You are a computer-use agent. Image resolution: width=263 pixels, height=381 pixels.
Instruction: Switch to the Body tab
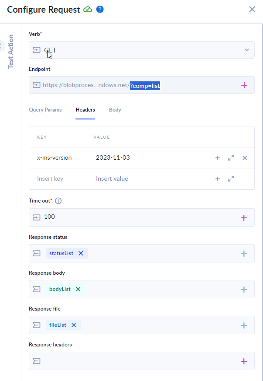[115, 110]
